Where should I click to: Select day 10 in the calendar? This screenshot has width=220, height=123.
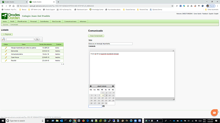click(x=110, y=95)
